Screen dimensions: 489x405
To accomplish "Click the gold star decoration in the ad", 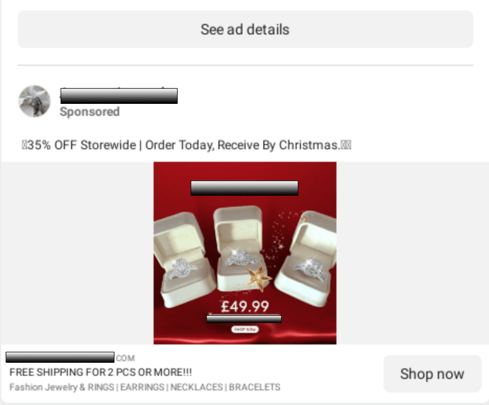I will pos(259,278).
